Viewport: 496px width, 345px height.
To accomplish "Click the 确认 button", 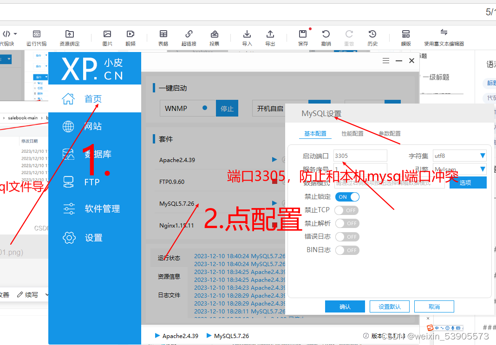I will [x=345, y=306].
